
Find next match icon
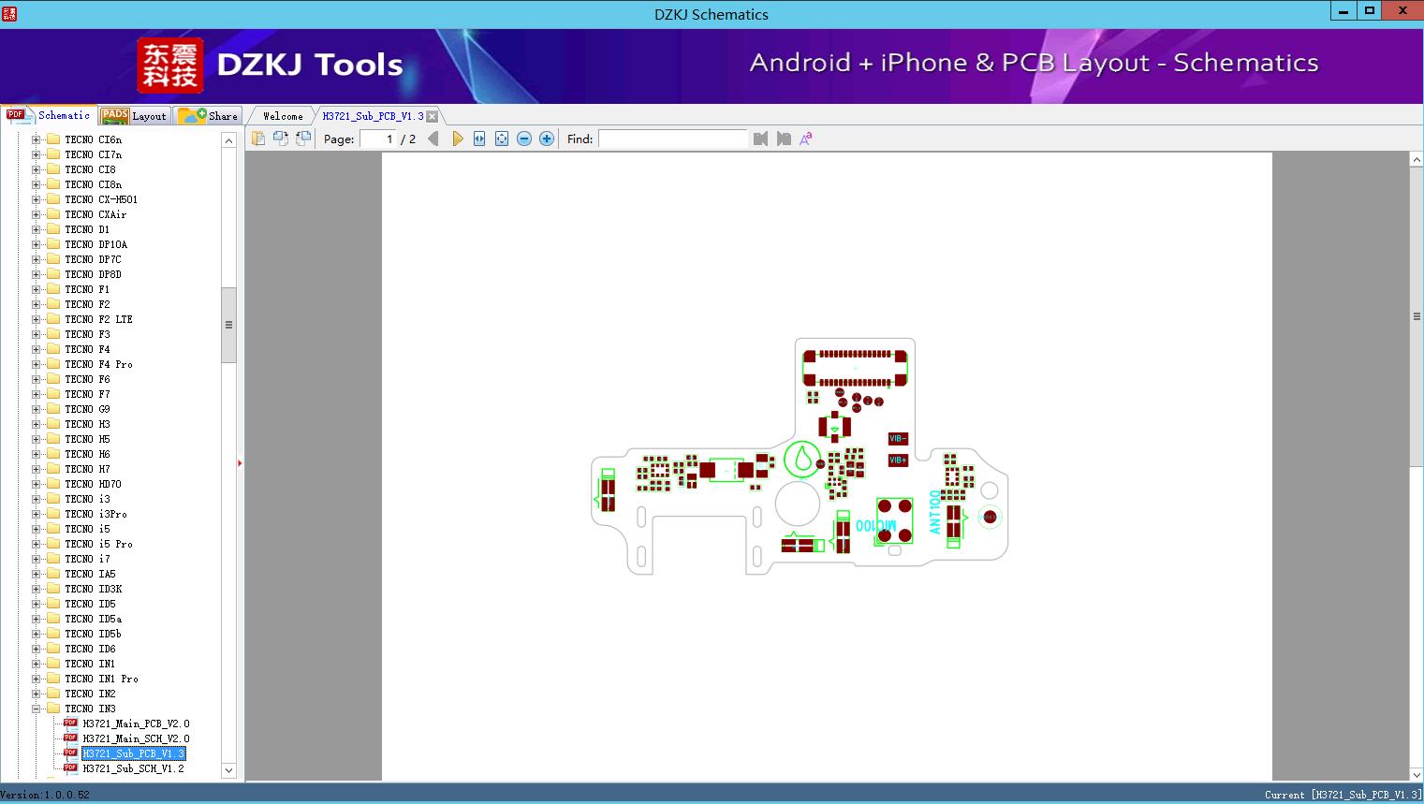[x=784, y=139]
